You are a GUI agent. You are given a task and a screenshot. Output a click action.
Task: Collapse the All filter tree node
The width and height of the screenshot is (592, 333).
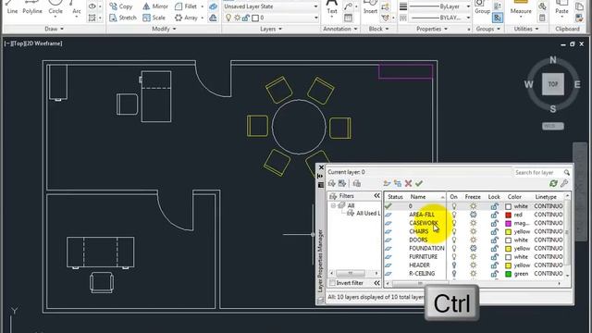(x=333, y=205)
